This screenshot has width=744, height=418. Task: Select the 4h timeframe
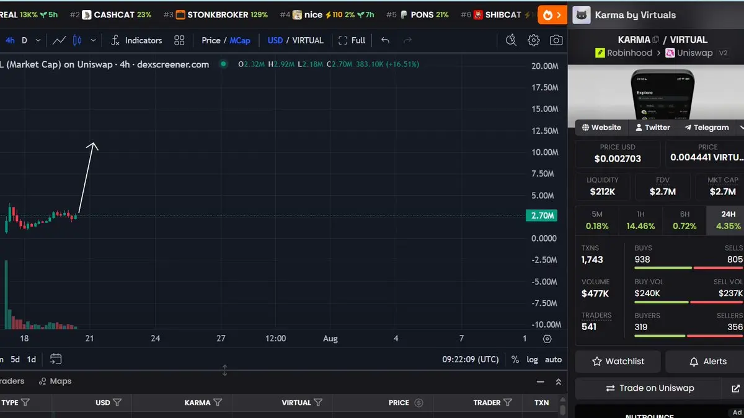point(10,40)
